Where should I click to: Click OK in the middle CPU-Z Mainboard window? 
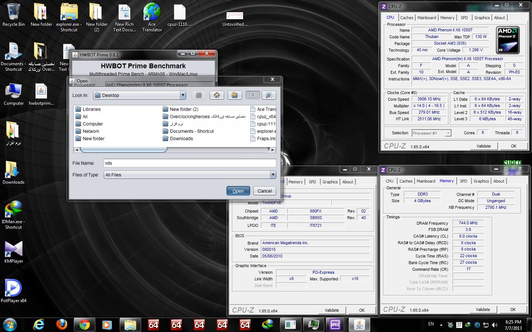(362, 310)
